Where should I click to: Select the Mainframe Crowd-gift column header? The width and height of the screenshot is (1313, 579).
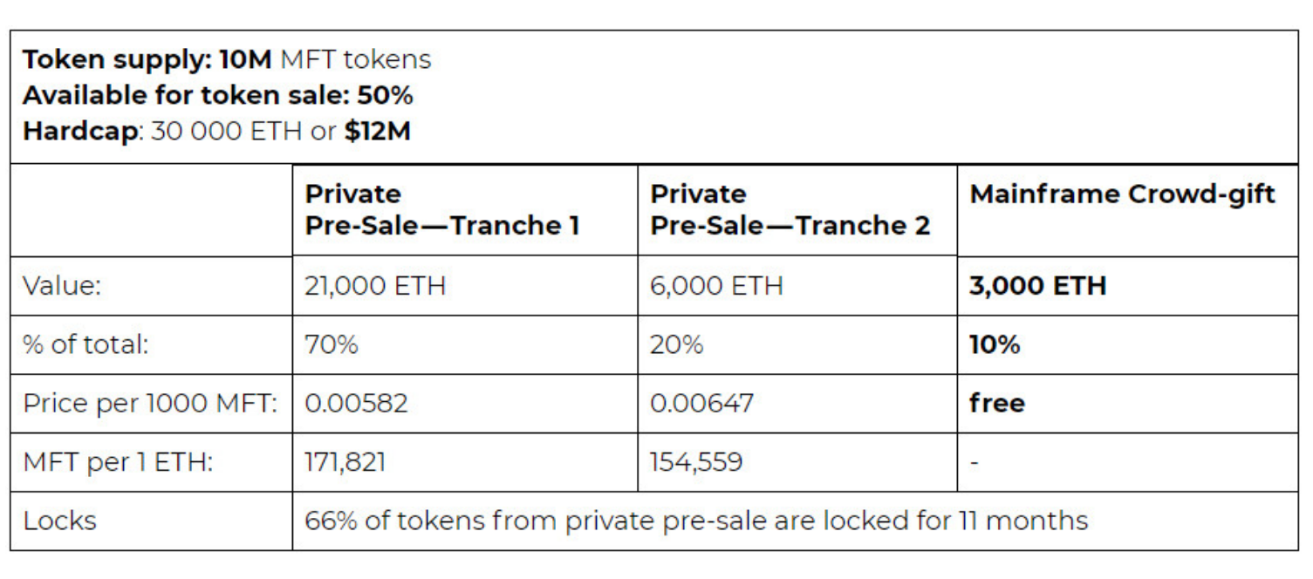[1122, 194]
